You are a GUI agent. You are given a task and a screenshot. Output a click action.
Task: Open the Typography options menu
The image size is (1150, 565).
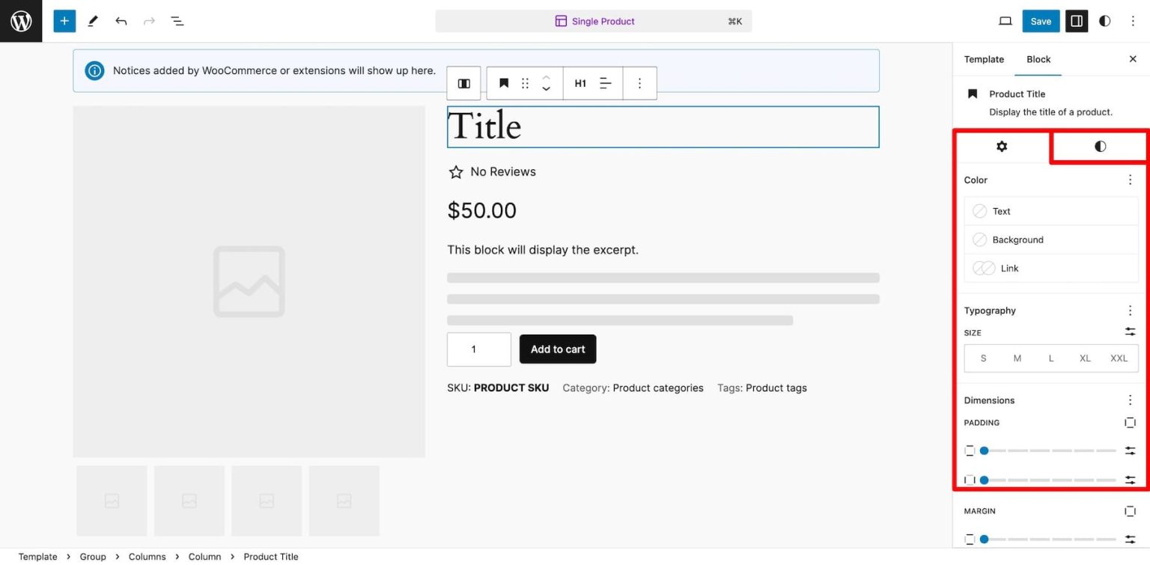point(1130,310)
